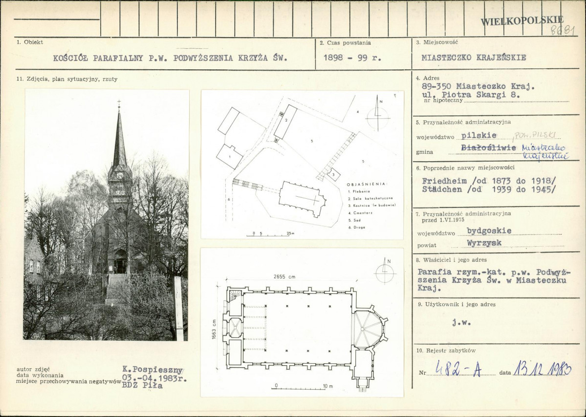Select building 1 (Plebania) on the site plan
Screen dimensions: 586x417
[x=229, y=156]
